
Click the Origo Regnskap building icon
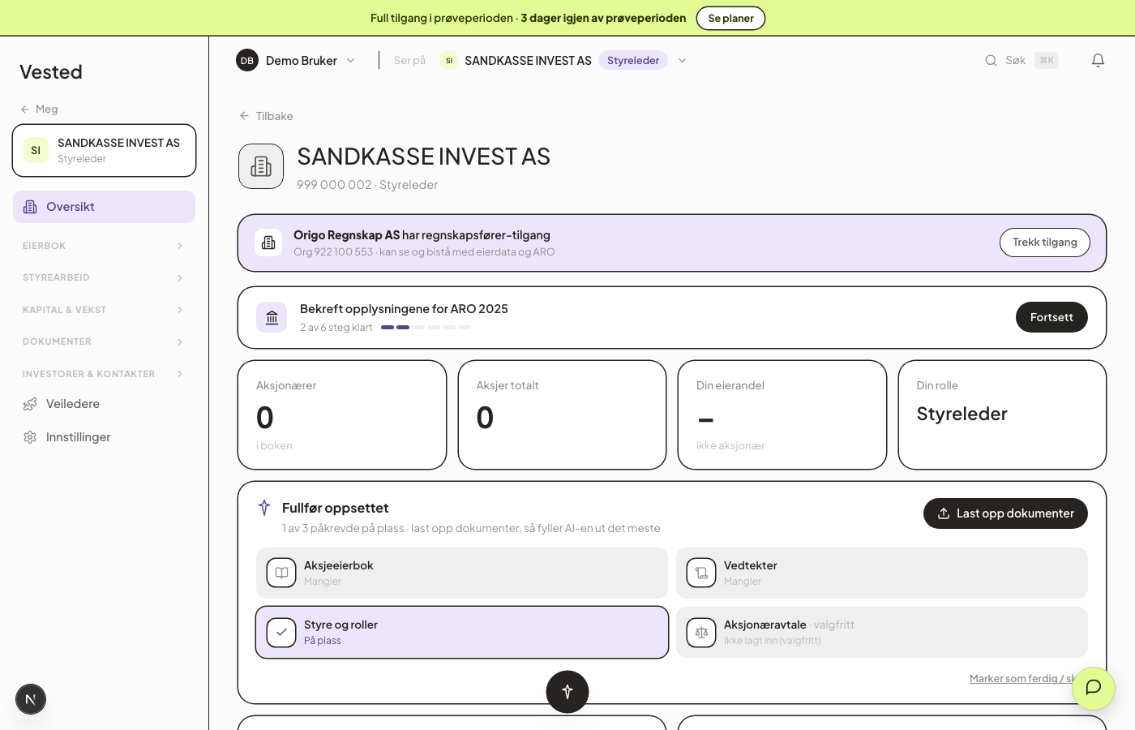[268, 243]
